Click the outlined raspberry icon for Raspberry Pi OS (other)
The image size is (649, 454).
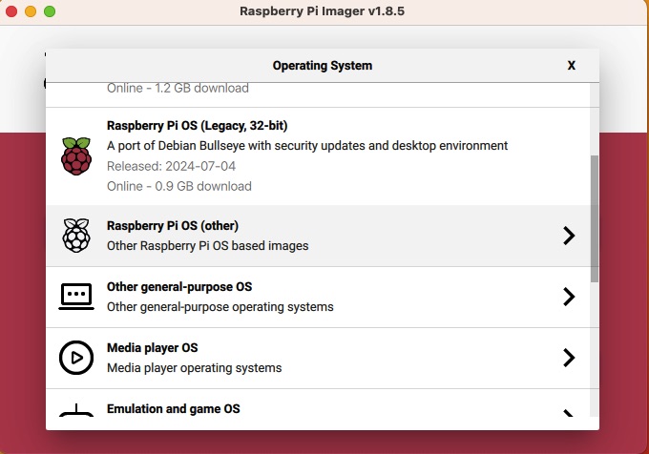pos(76,235)
